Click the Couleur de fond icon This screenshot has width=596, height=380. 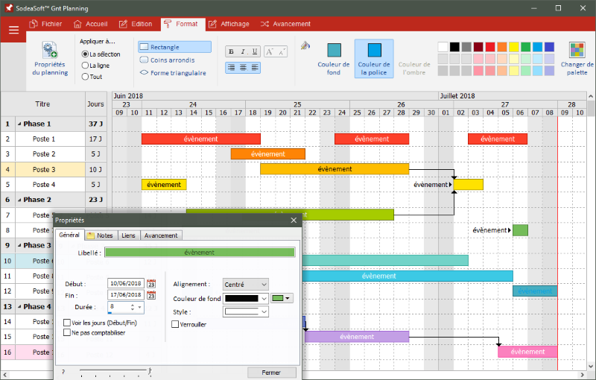coord(334,50)
